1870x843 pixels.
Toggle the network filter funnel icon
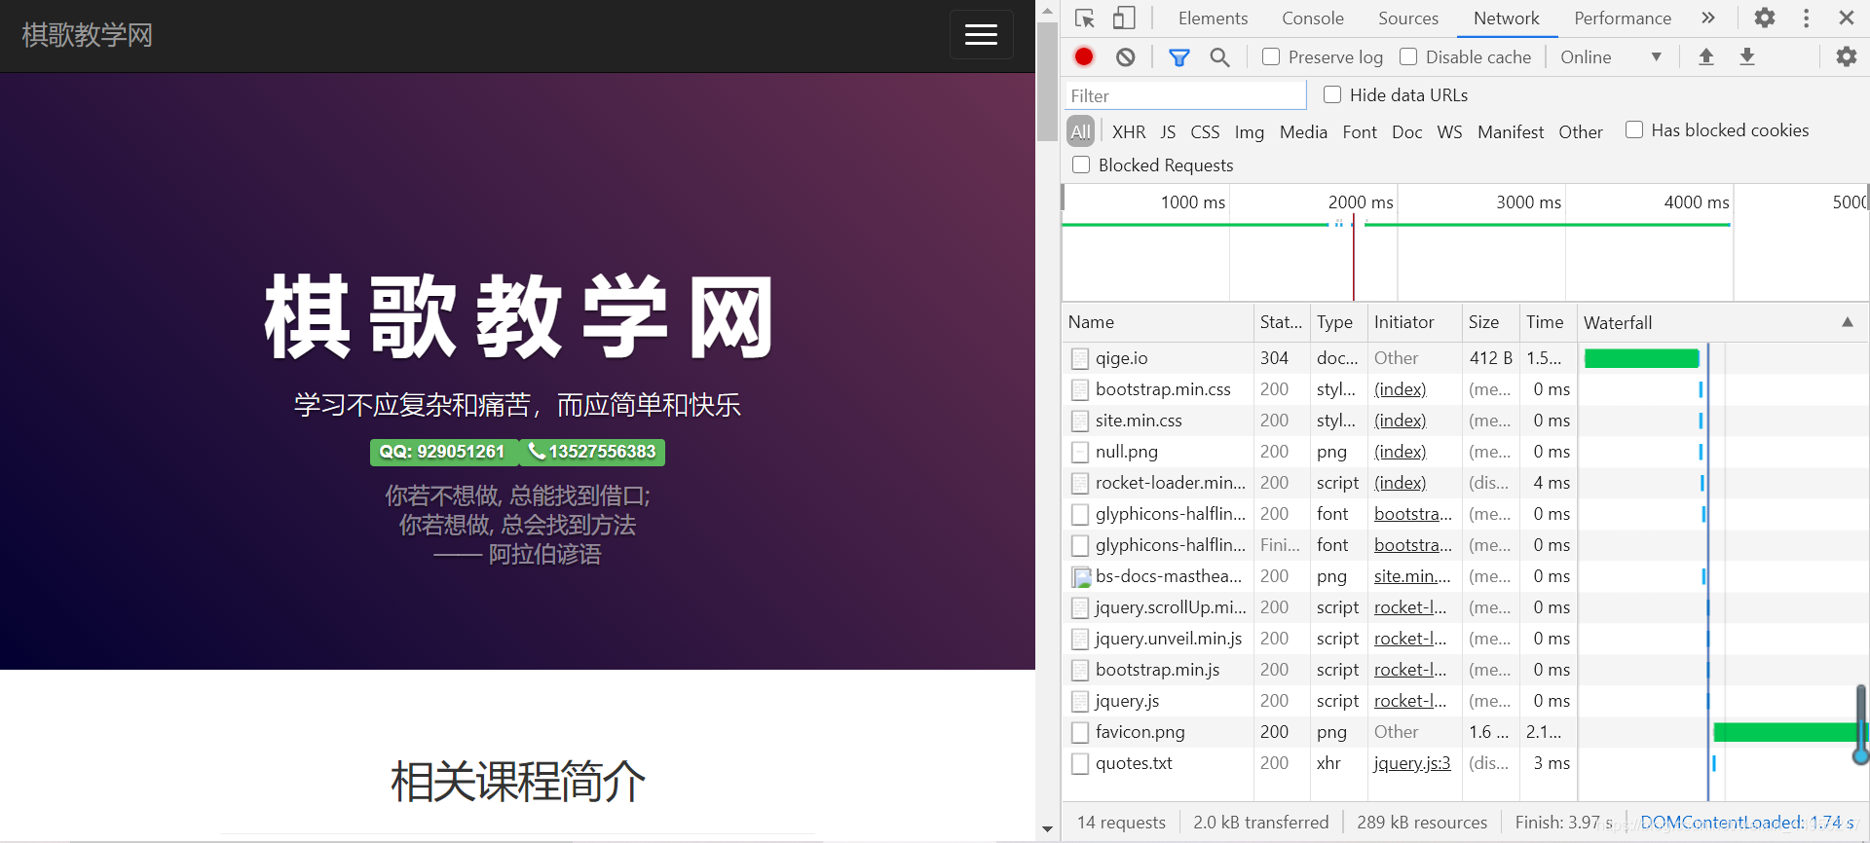click(1178, 57)
